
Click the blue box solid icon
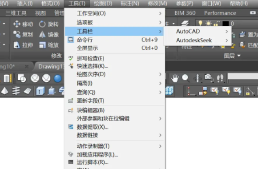(40, 91)
